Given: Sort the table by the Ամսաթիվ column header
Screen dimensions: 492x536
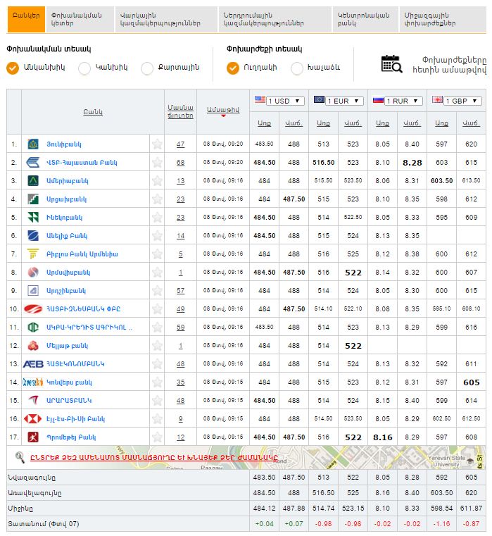Looking at the screenshot, I should point(223,111).
